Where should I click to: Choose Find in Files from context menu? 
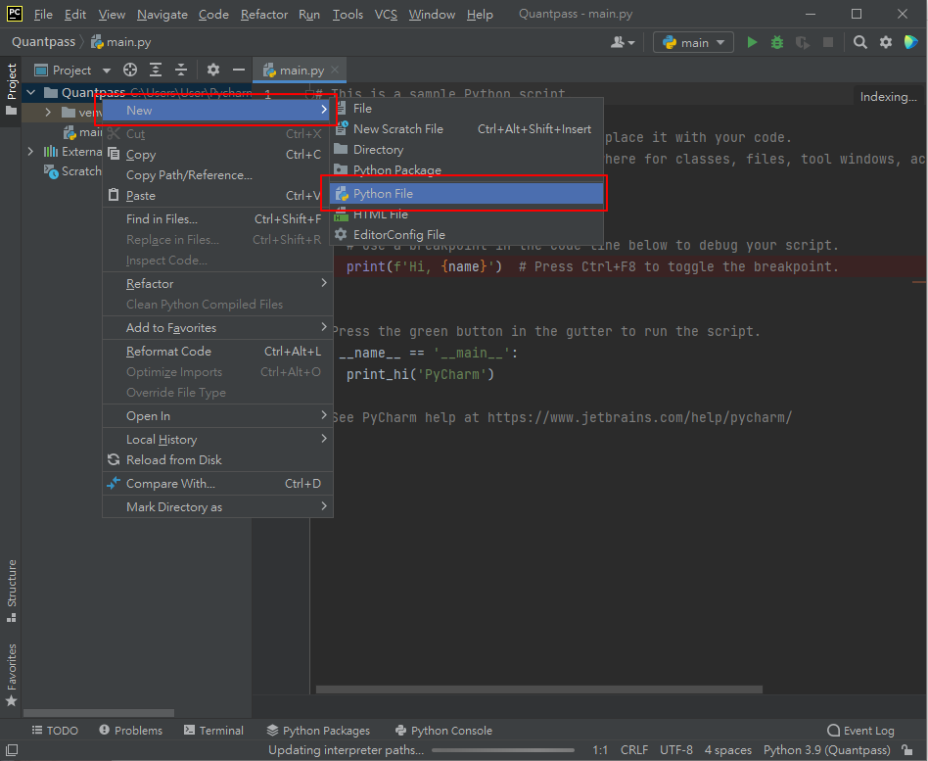point(217,219)
